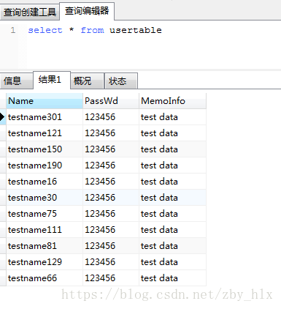Switch to the 状态 tab
Viewport: 281px width, 309px height.
121,81
